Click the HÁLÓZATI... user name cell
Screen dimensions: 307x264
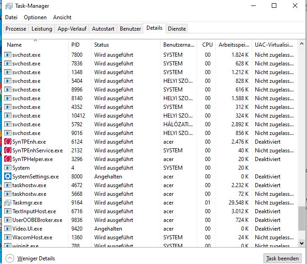coord(178,124)
